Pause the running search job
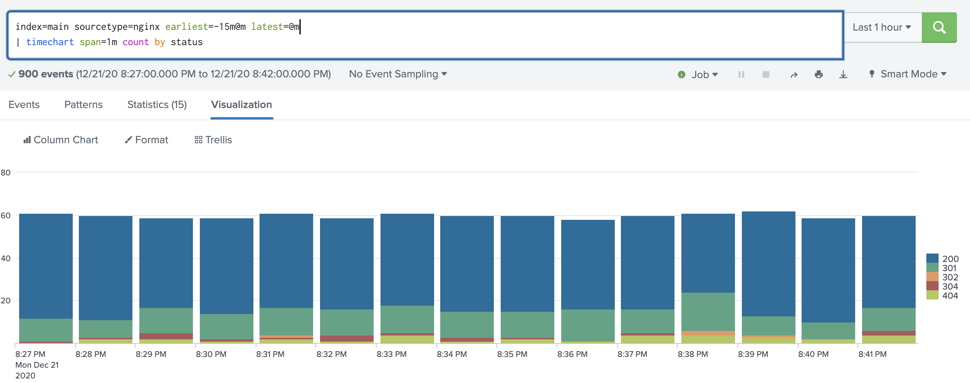Viewport: 970px width, 383px height. pos(741,74)
